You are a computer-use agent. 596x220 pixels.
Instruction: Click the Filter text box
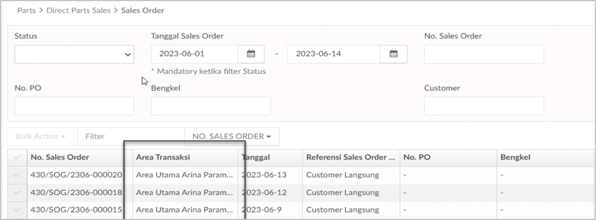[x=131, y=136]
